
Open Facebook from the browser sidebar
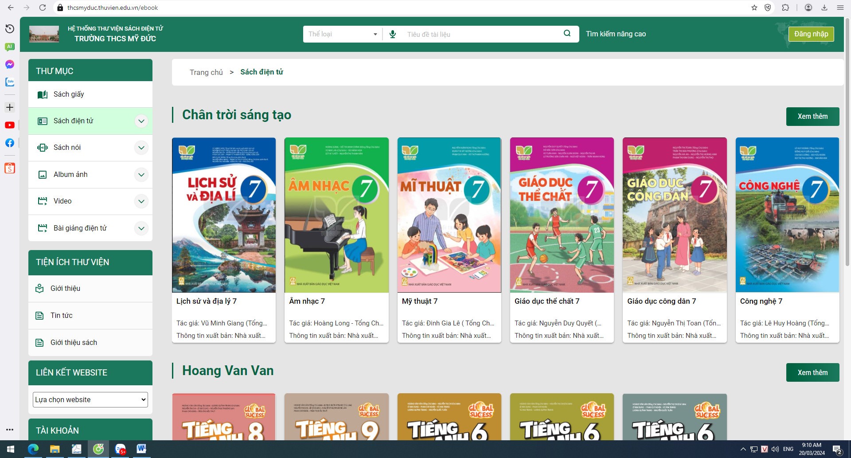tap(10, 143)
